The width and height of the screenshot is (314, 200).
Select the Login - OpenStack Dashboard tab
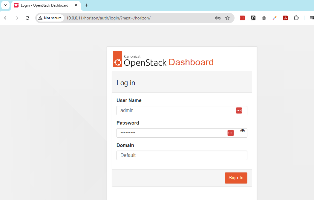[44, 5]
